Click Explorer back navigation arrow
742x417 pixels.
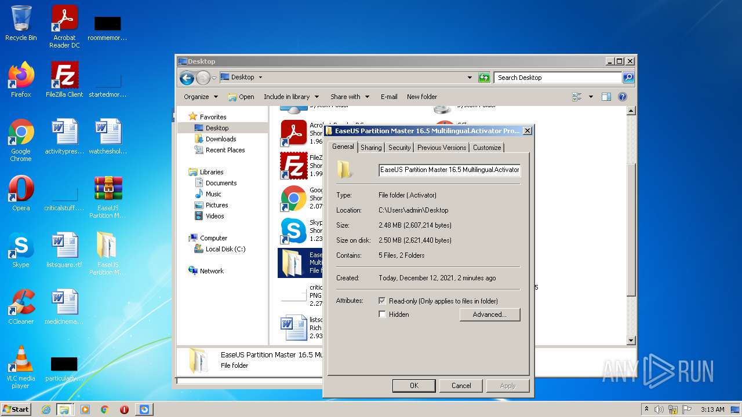pyautogui.click(x=187, y=78)
